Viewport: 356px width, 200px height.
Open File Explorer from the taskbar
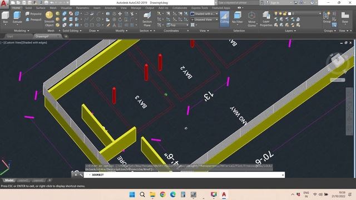[152, 194]
